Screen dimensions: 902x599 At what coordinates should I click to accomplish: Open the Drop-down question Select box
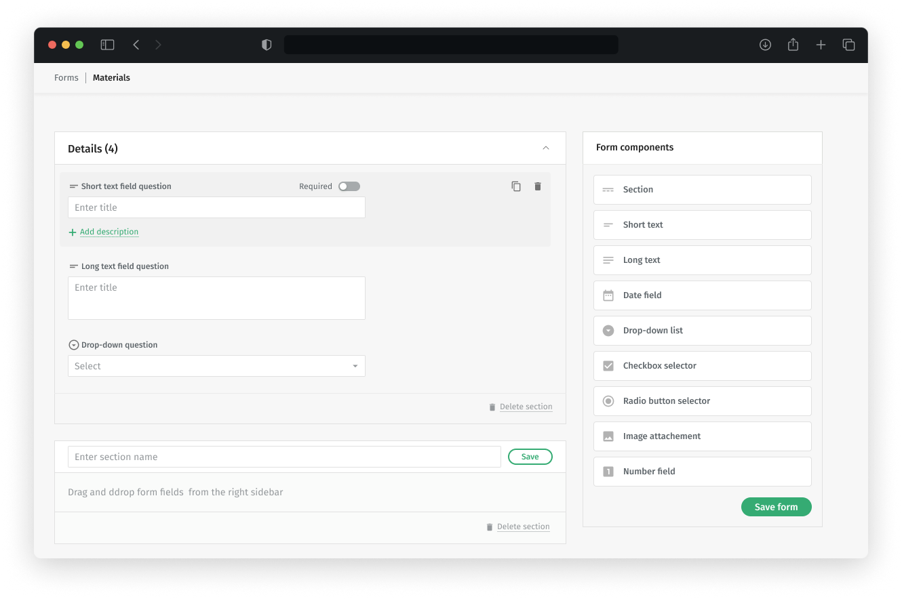point(216,366)
